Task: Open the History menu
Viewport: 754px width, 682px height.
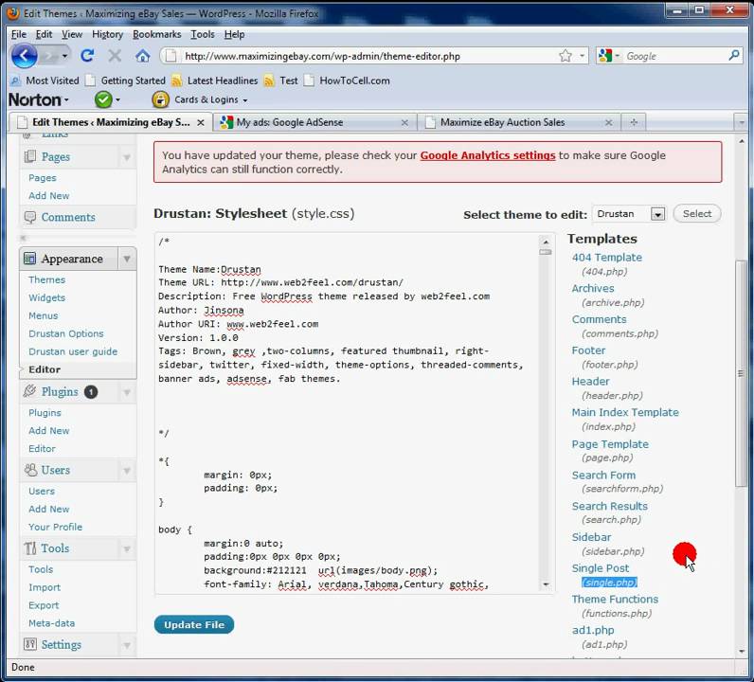Action: pos(107,35)
